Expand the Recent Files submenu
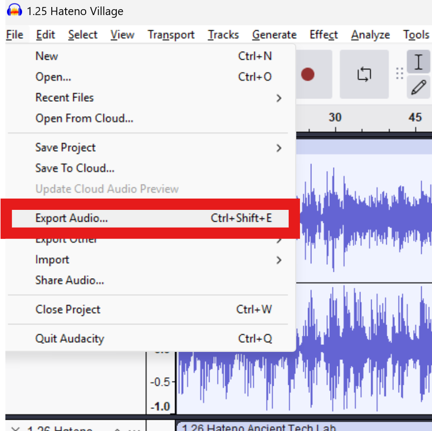Screen dimensions: 432x431 click(x=150, y=98)
